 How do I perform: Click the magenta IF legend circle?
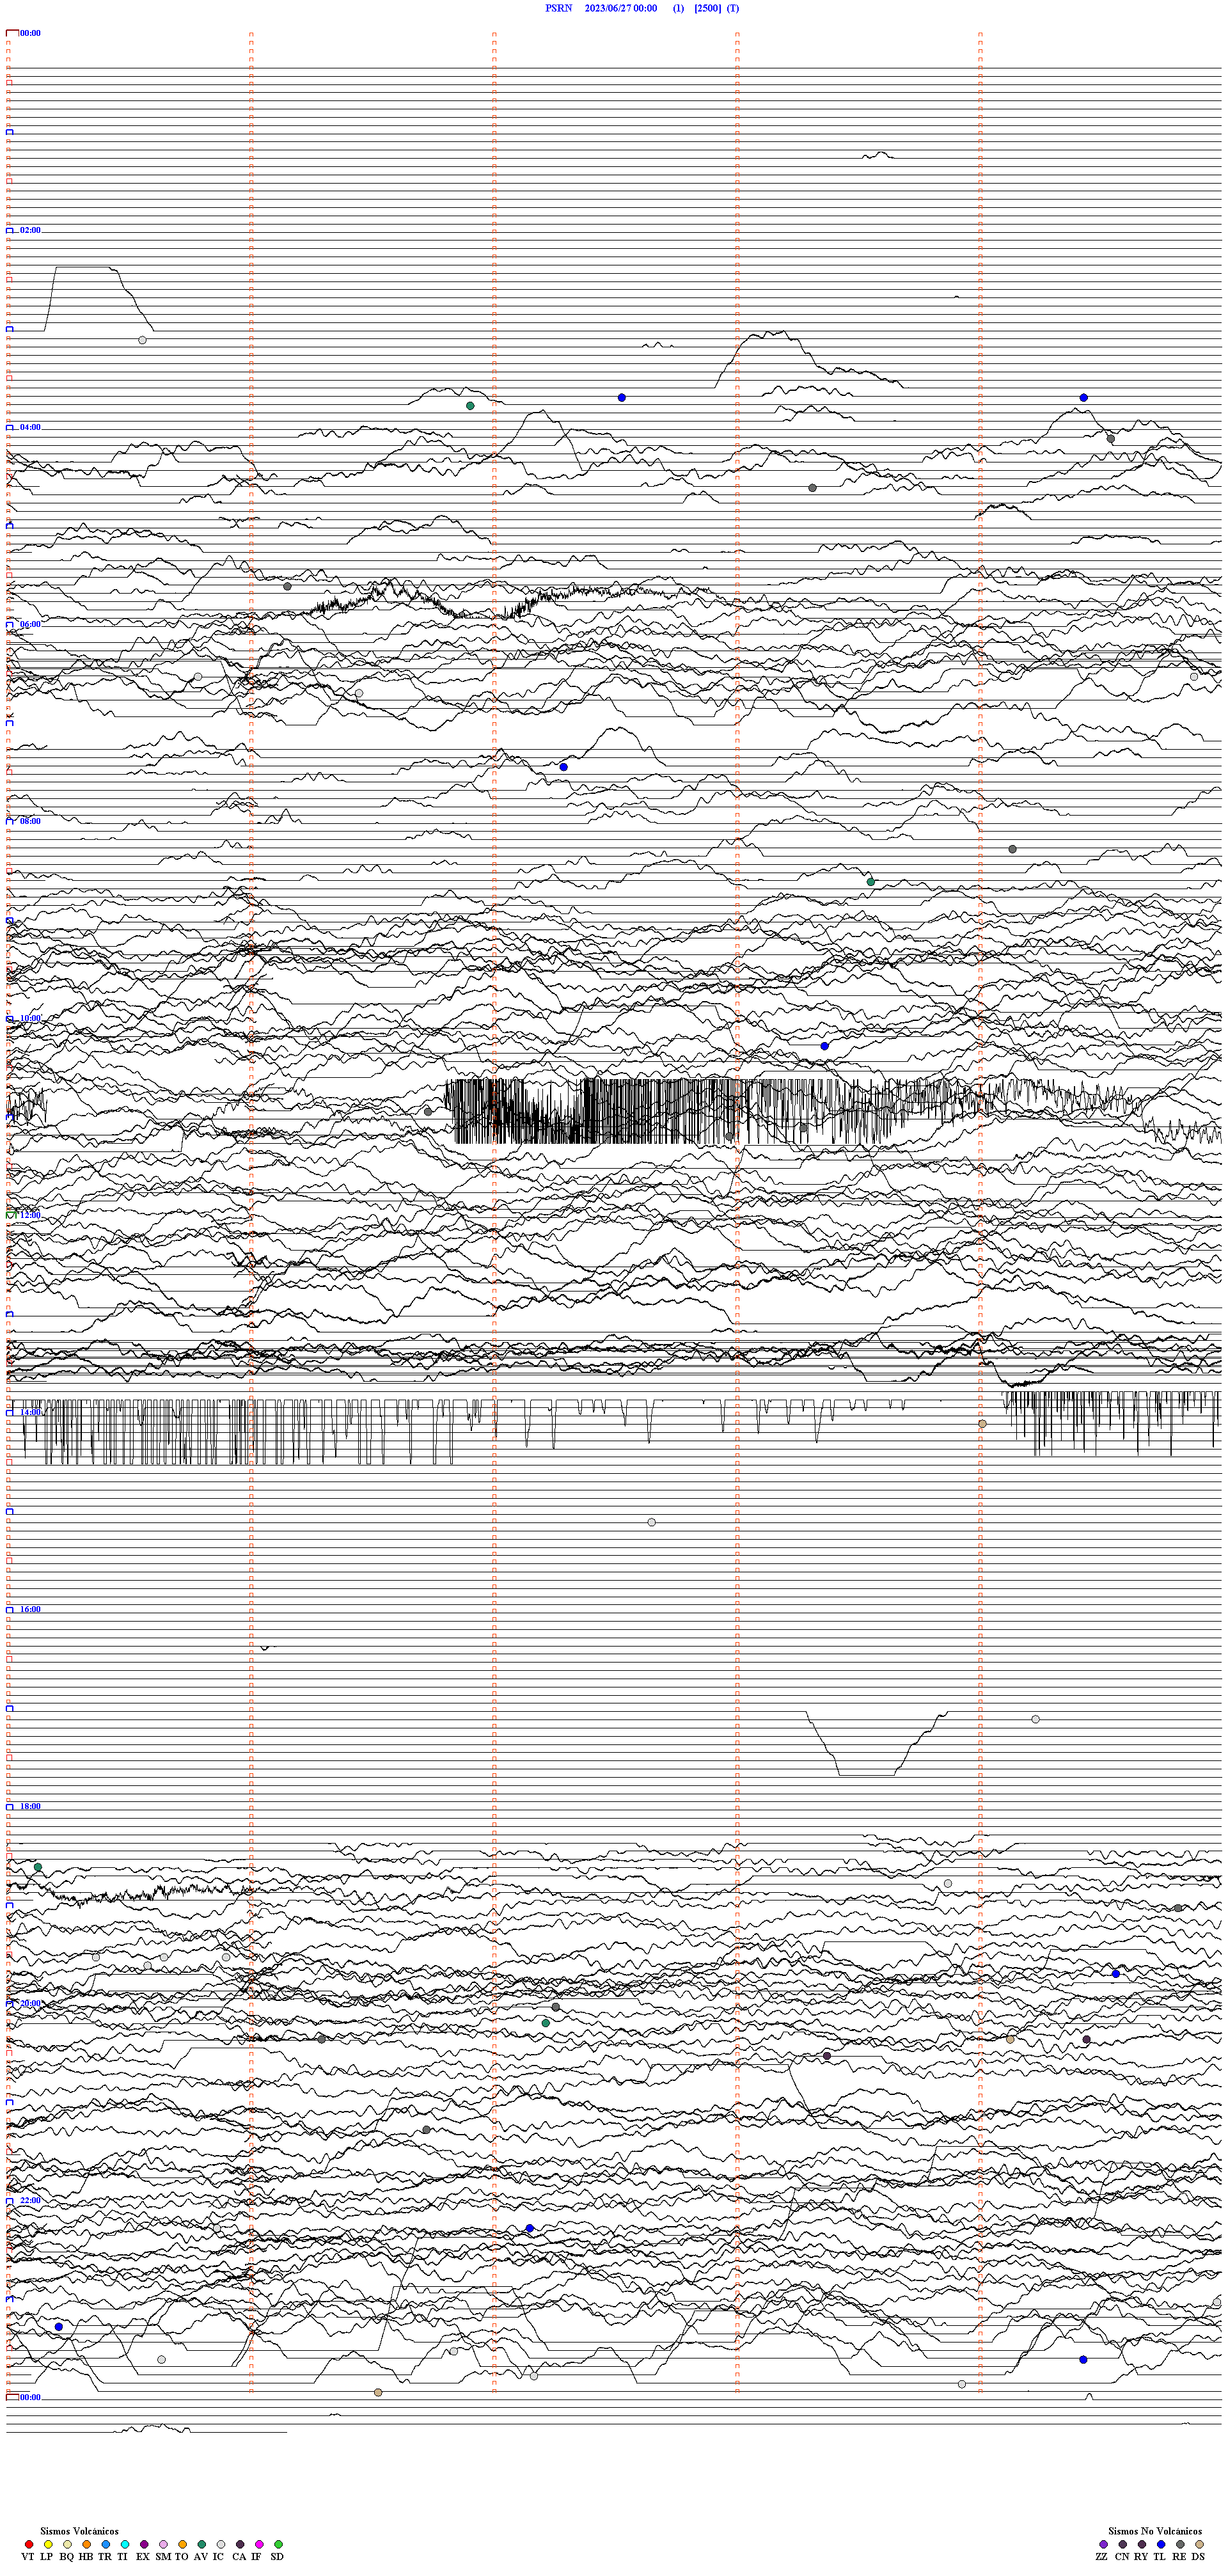pos(259,2544)
